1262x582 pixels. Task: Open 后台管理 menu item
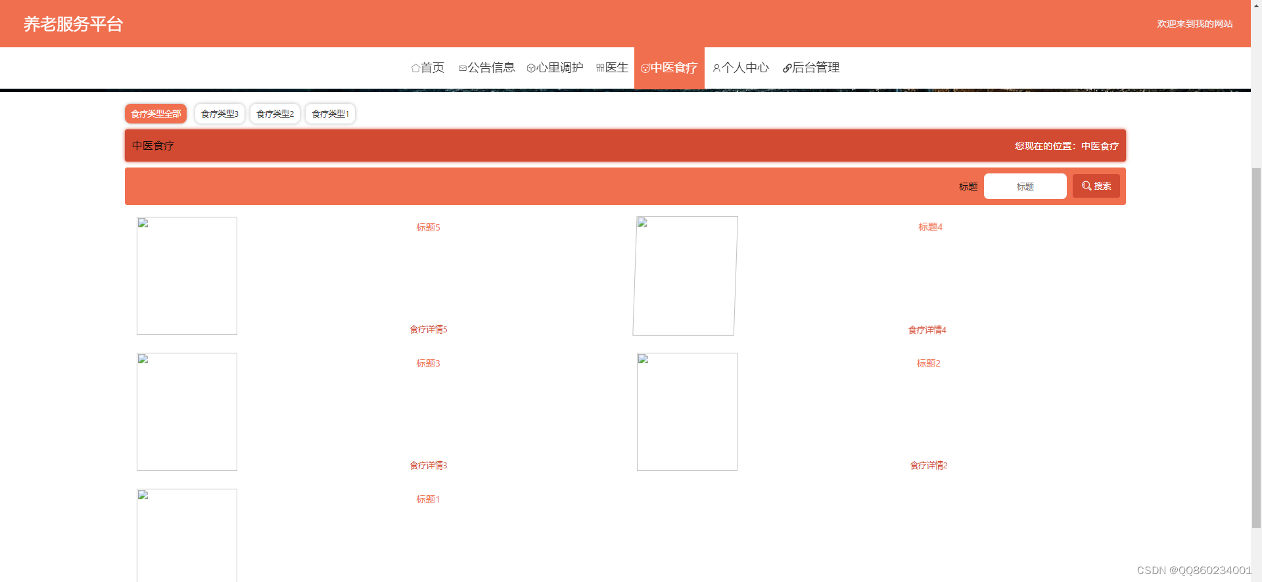click(x=811, y=68)
